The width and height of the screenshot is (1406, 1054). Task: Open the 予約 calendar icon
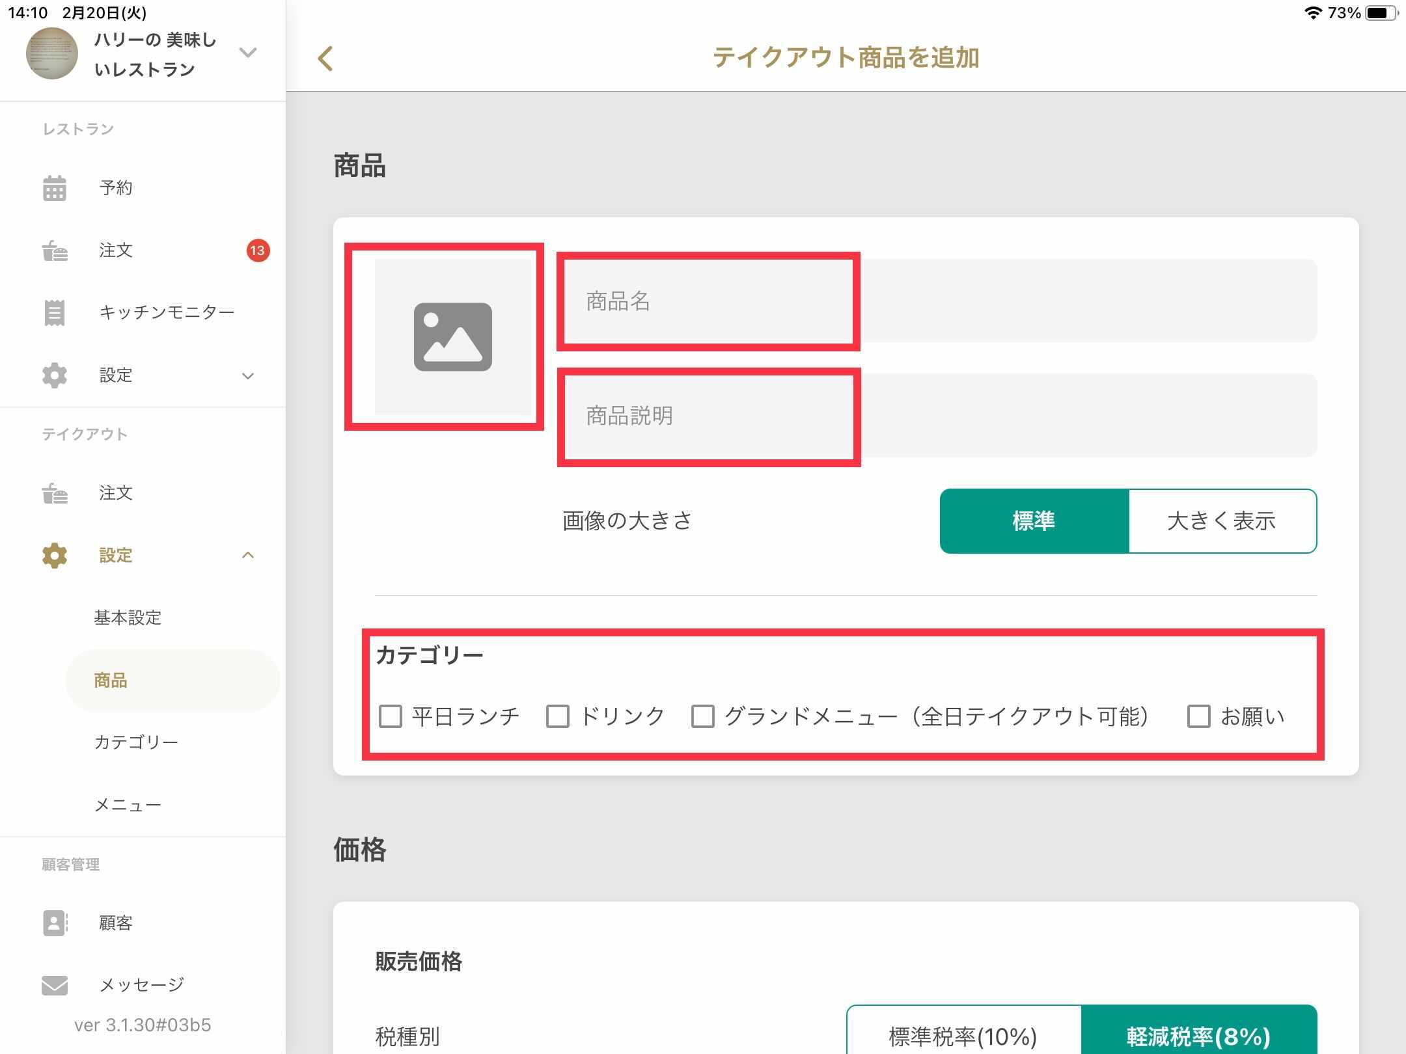[55, 188]
